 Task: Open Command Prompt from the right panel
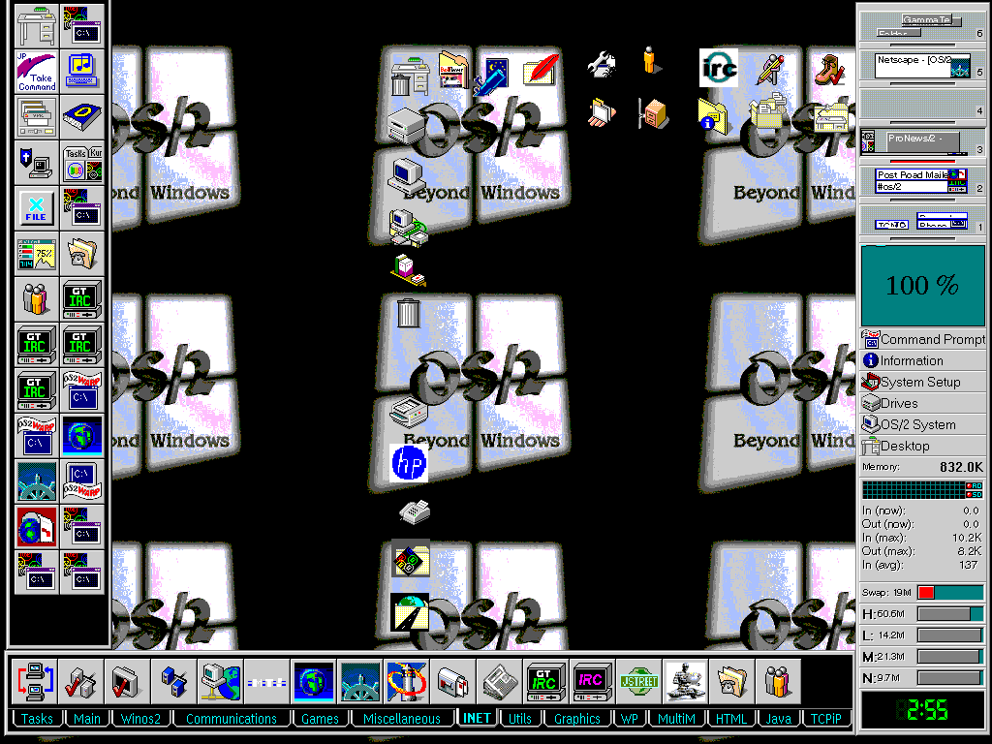tap(923, 339)
